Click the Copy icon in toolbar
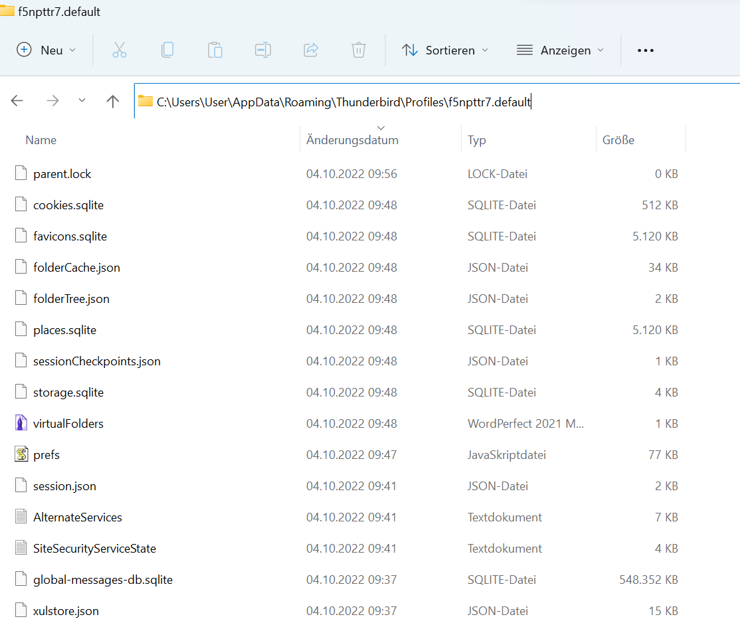740x631 pixels. point(167,50)
